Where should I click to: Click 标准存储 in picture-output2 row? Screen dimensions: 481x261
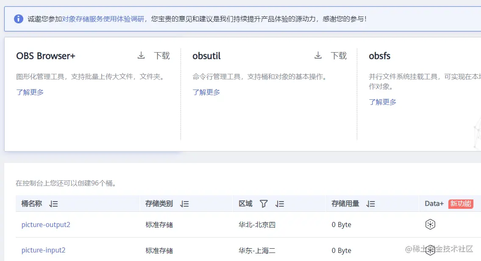tap(159, 225)
